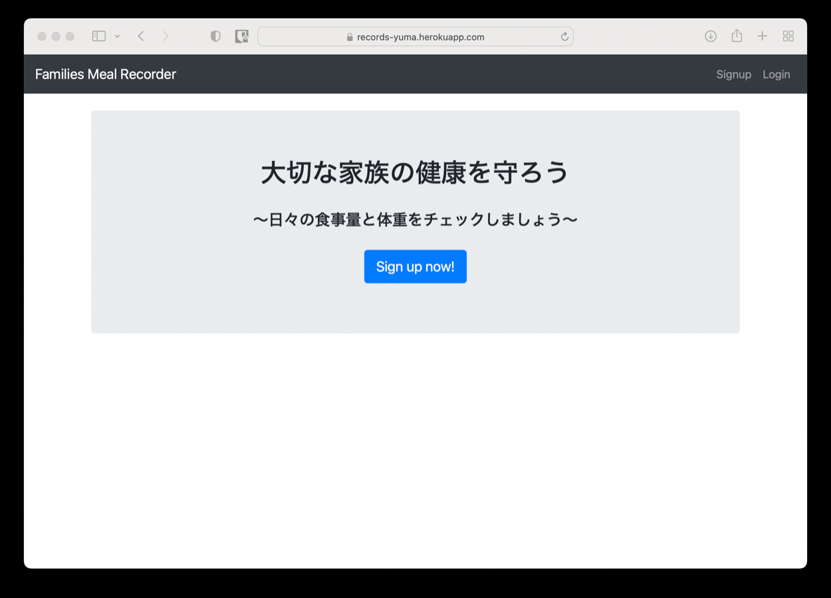Click the forward navigation arrow
831x598 pixels.
[x=166, y=37]
